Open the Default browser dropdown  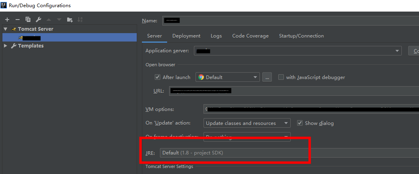(x=227, y=77)
